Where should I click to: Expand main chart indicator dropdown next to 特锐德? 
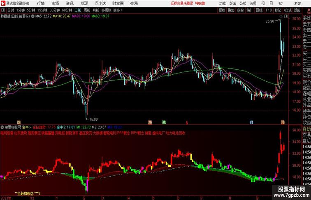click(x=33, y=16)
